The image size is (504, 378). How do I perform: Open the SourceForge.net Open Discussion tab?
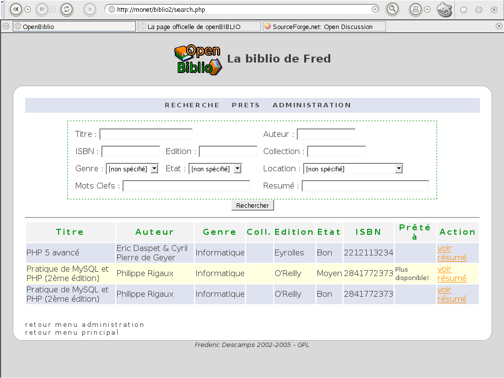click(324, 26)
